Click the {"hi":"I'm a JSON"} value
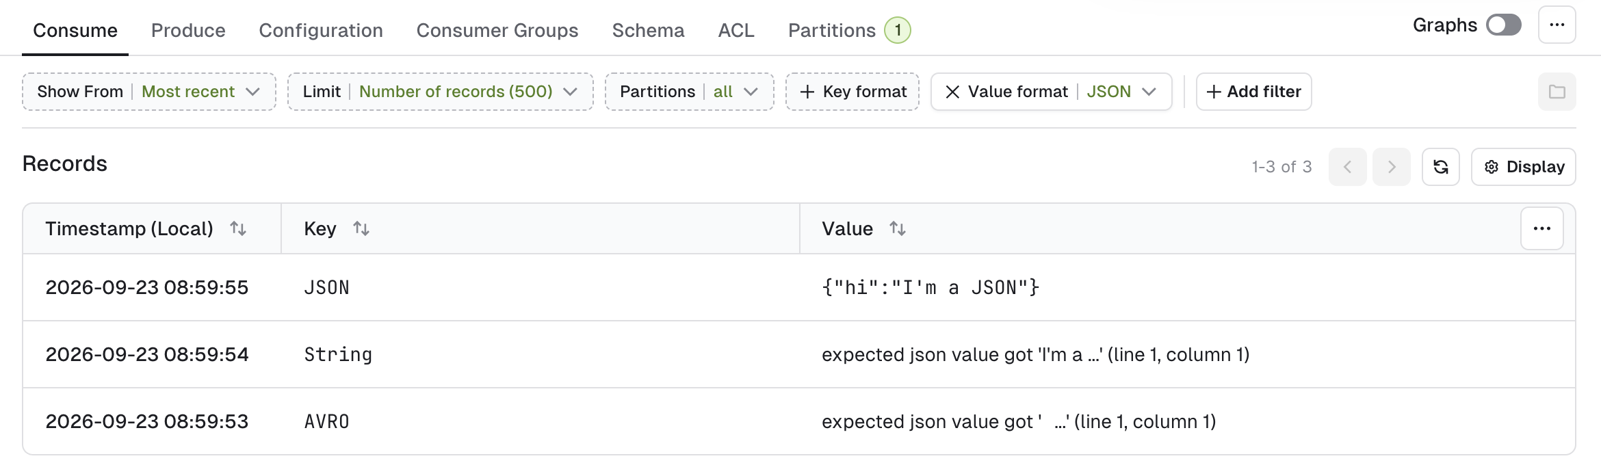 [x=930, y=287]
